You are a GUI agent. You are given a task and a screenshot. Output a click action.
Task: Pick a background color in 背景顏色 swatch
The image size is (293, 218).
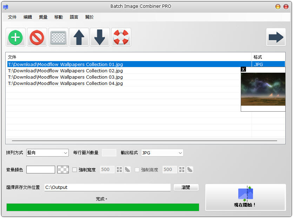coord(40,170)
